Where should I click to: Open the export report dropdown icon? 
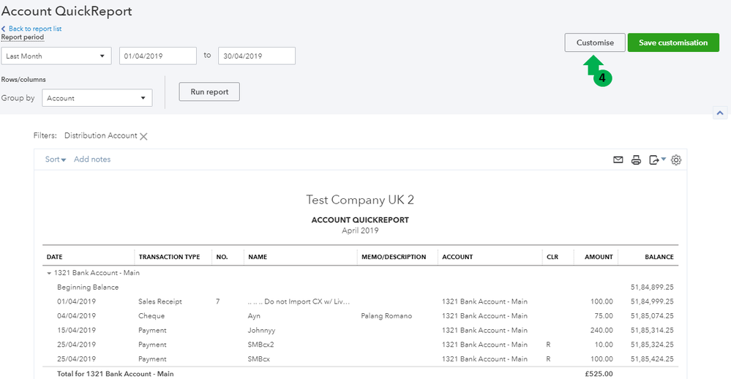point(656,160)
